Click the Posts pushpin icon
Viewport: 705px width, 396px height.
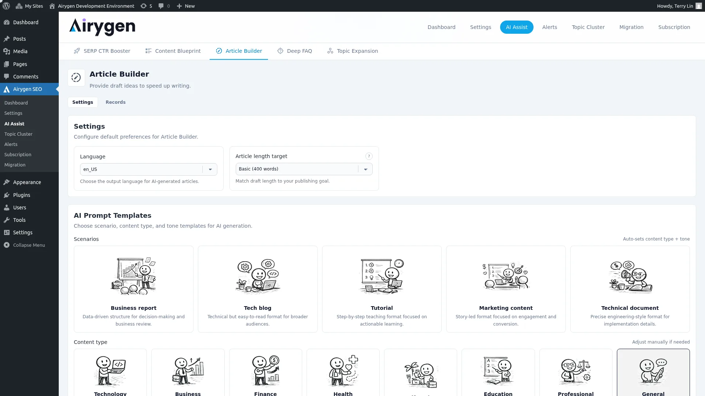(7, 39)
